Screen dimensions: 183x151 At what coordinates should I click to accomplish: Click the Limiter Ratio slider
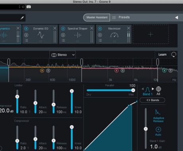[17, 101]
